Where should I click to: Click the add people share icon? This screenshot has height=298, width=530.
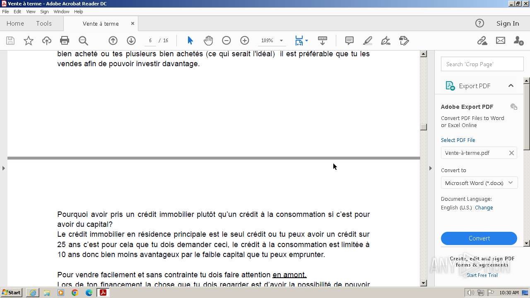[518, 41]
